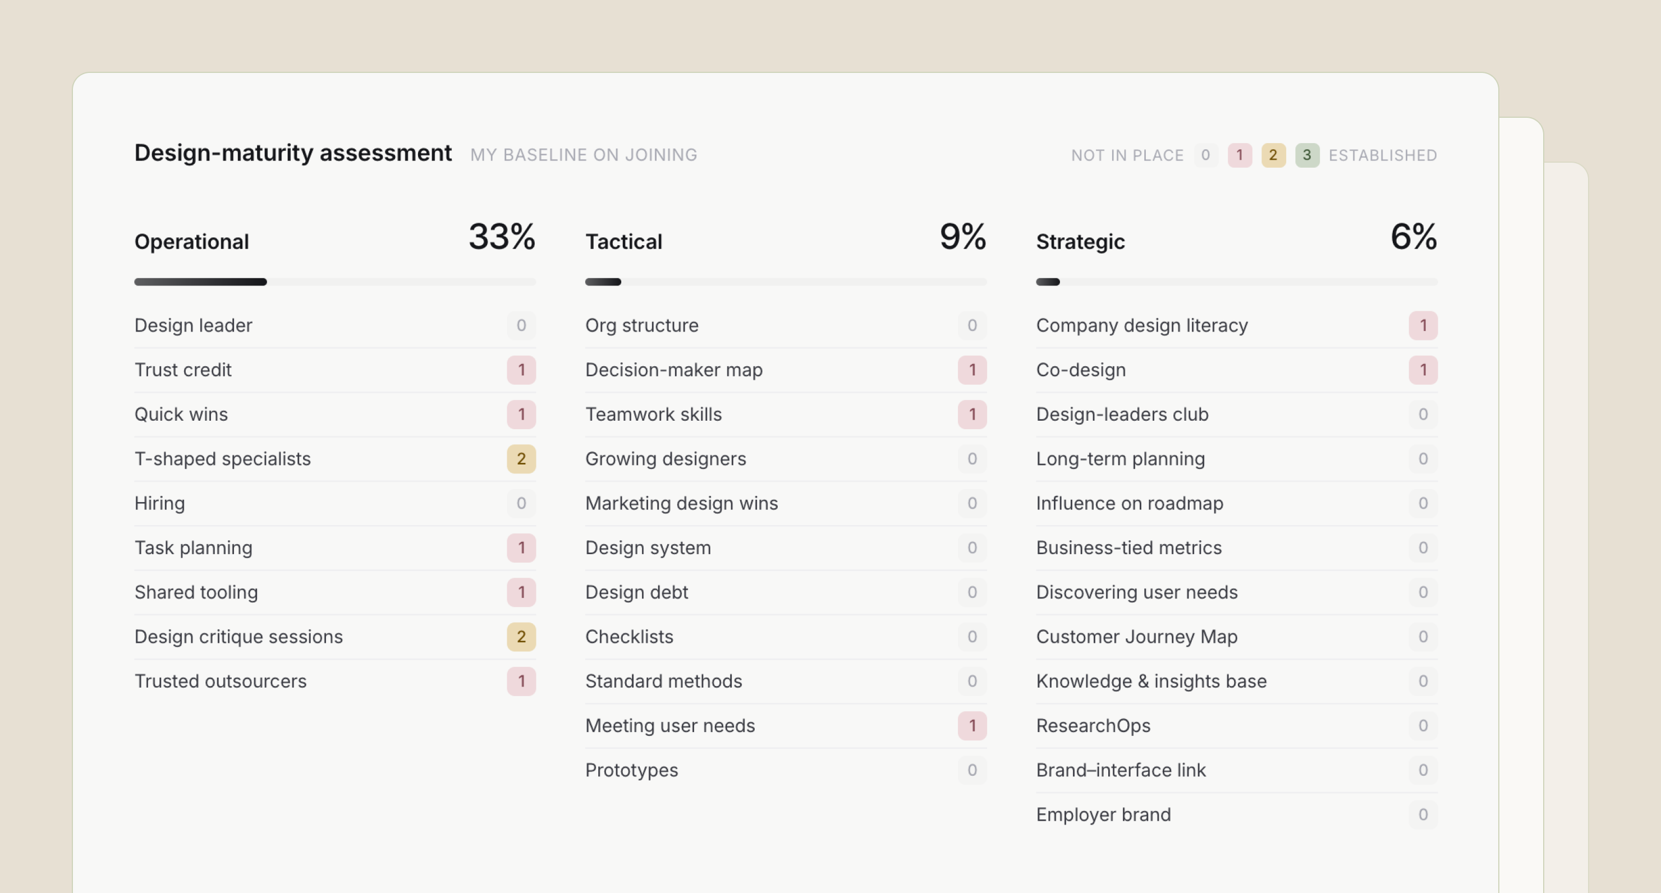Select the Strategic column heading
The width and height of the screenshot is (1661, 893).
[1080, 242]
